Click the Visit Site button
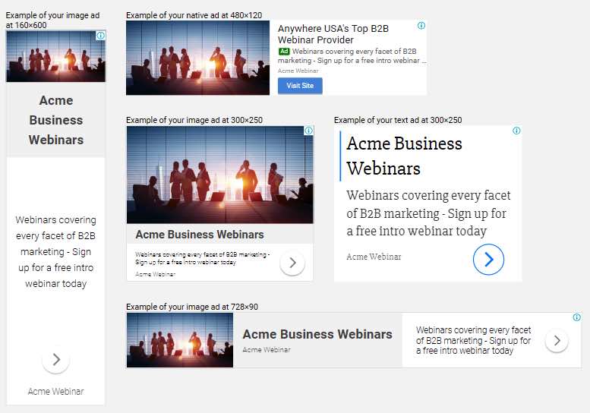 click(x=300, y=86)
